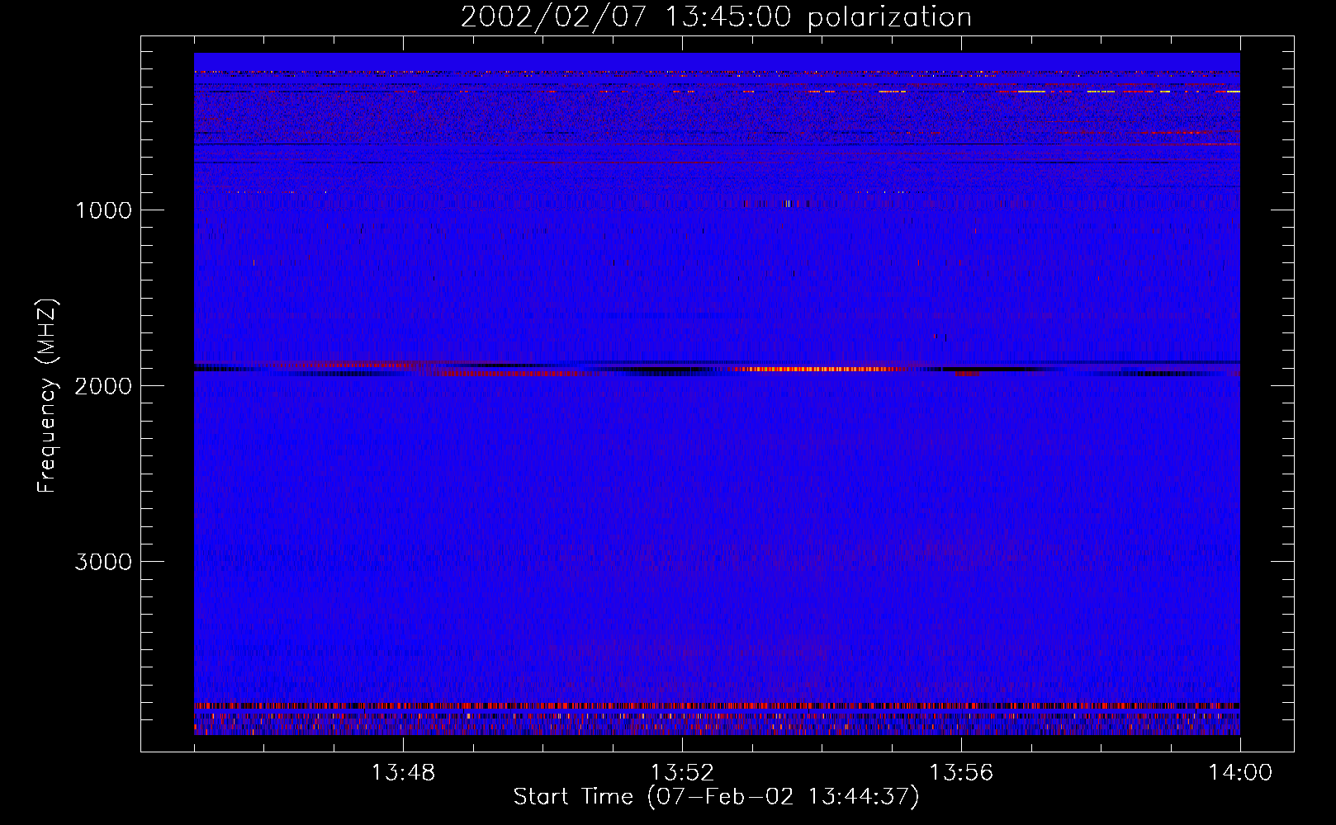Click the 13:48 time tick label

[x=403, y=773]
